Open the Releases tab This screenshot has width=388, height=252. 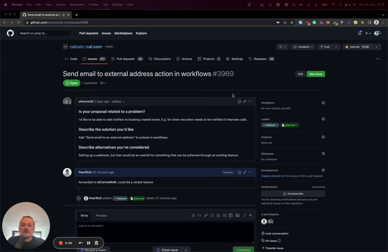tap(261, 59)
